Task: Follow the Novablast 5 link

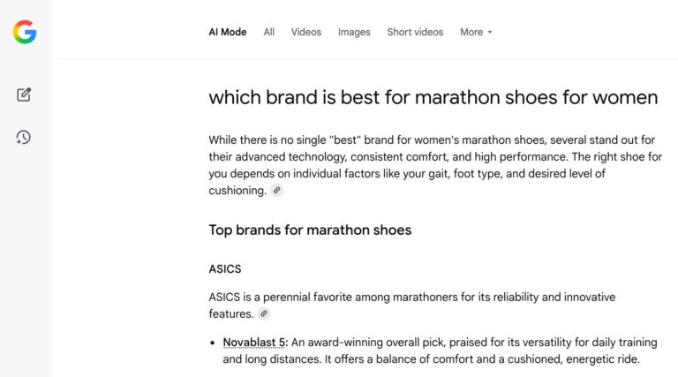Action: pos(254,343)
